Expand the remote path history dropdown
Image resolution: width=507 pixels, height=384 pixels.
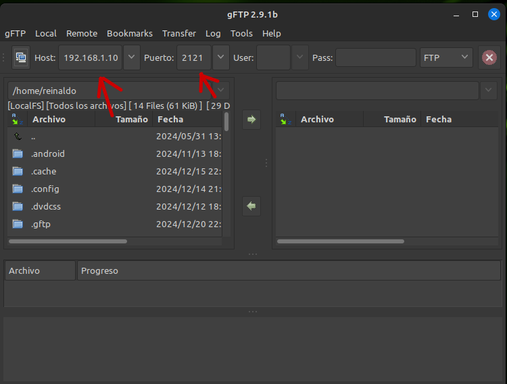[489, 91]
